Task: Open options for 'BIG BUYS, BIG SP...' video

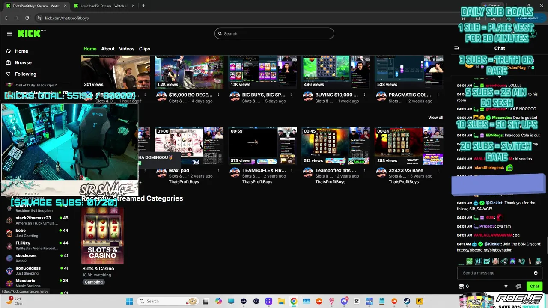Action: click(292, 95)
